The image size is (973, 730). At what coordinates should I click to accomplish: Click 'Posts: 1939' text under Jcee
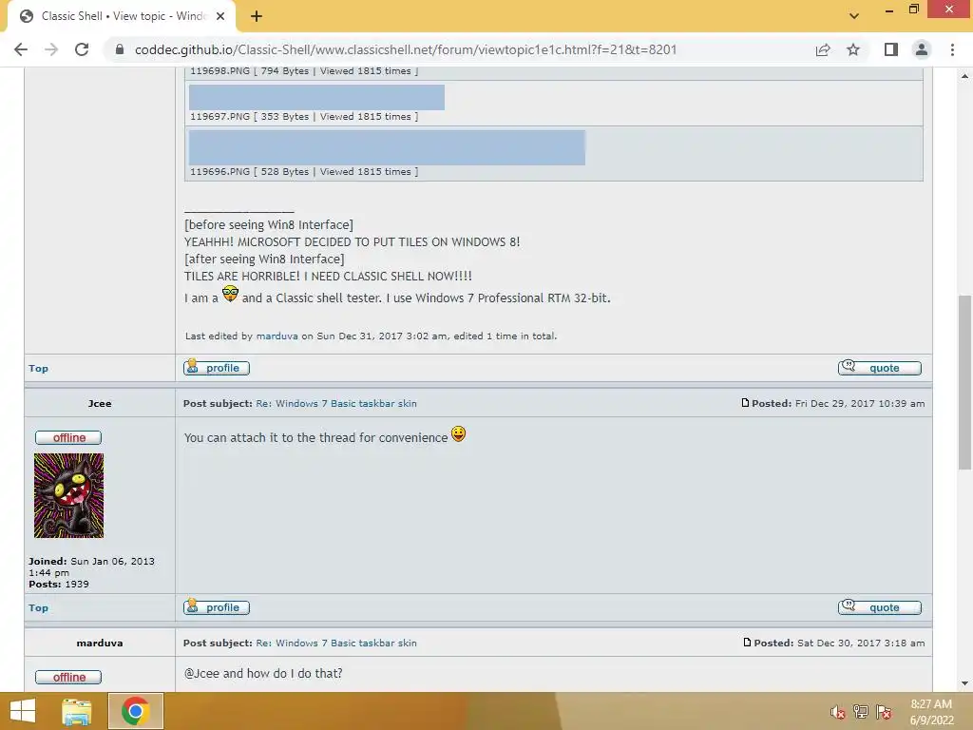[58, 585]
